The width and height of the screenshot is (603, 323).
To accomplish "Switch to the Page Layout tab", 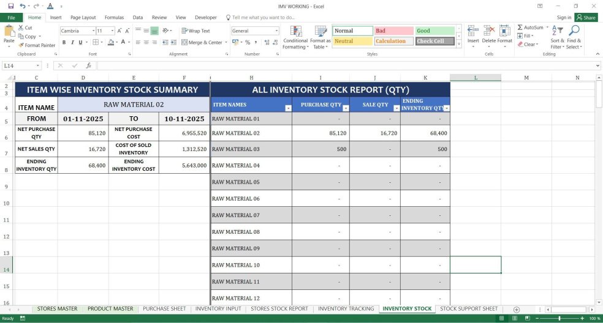I will [83, 18].
